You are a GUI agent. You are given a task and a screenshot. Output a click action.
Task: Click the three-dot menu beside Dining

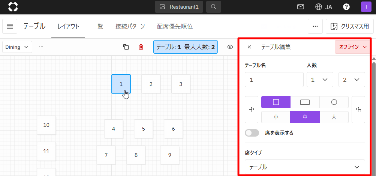pos(41,47)
